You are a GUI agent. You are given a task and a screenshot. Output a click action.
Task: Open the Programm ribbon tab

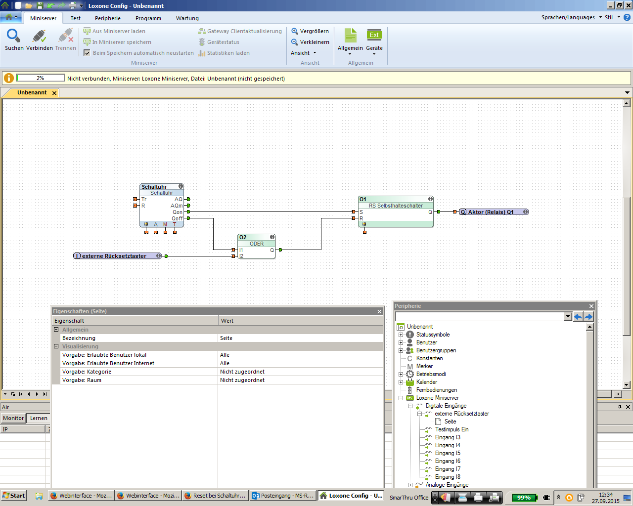(x=148, y=18)
